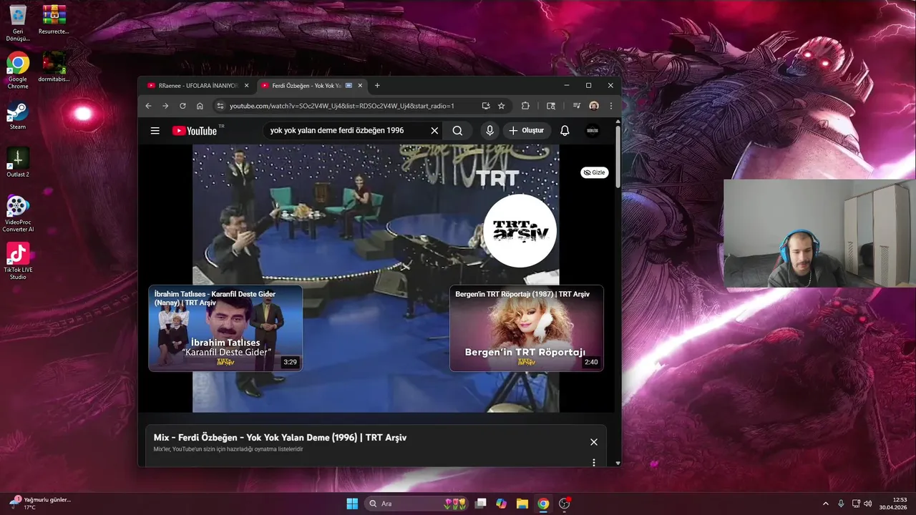Reload the current page
The width and height of the screenshot is (916, 515).
pos(182,106)
